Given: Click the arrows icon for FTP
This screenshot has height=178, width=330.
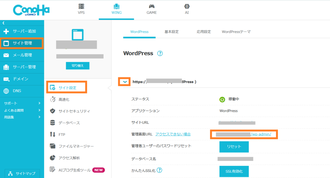Looking at the screenshot, I should coord(53,134).
